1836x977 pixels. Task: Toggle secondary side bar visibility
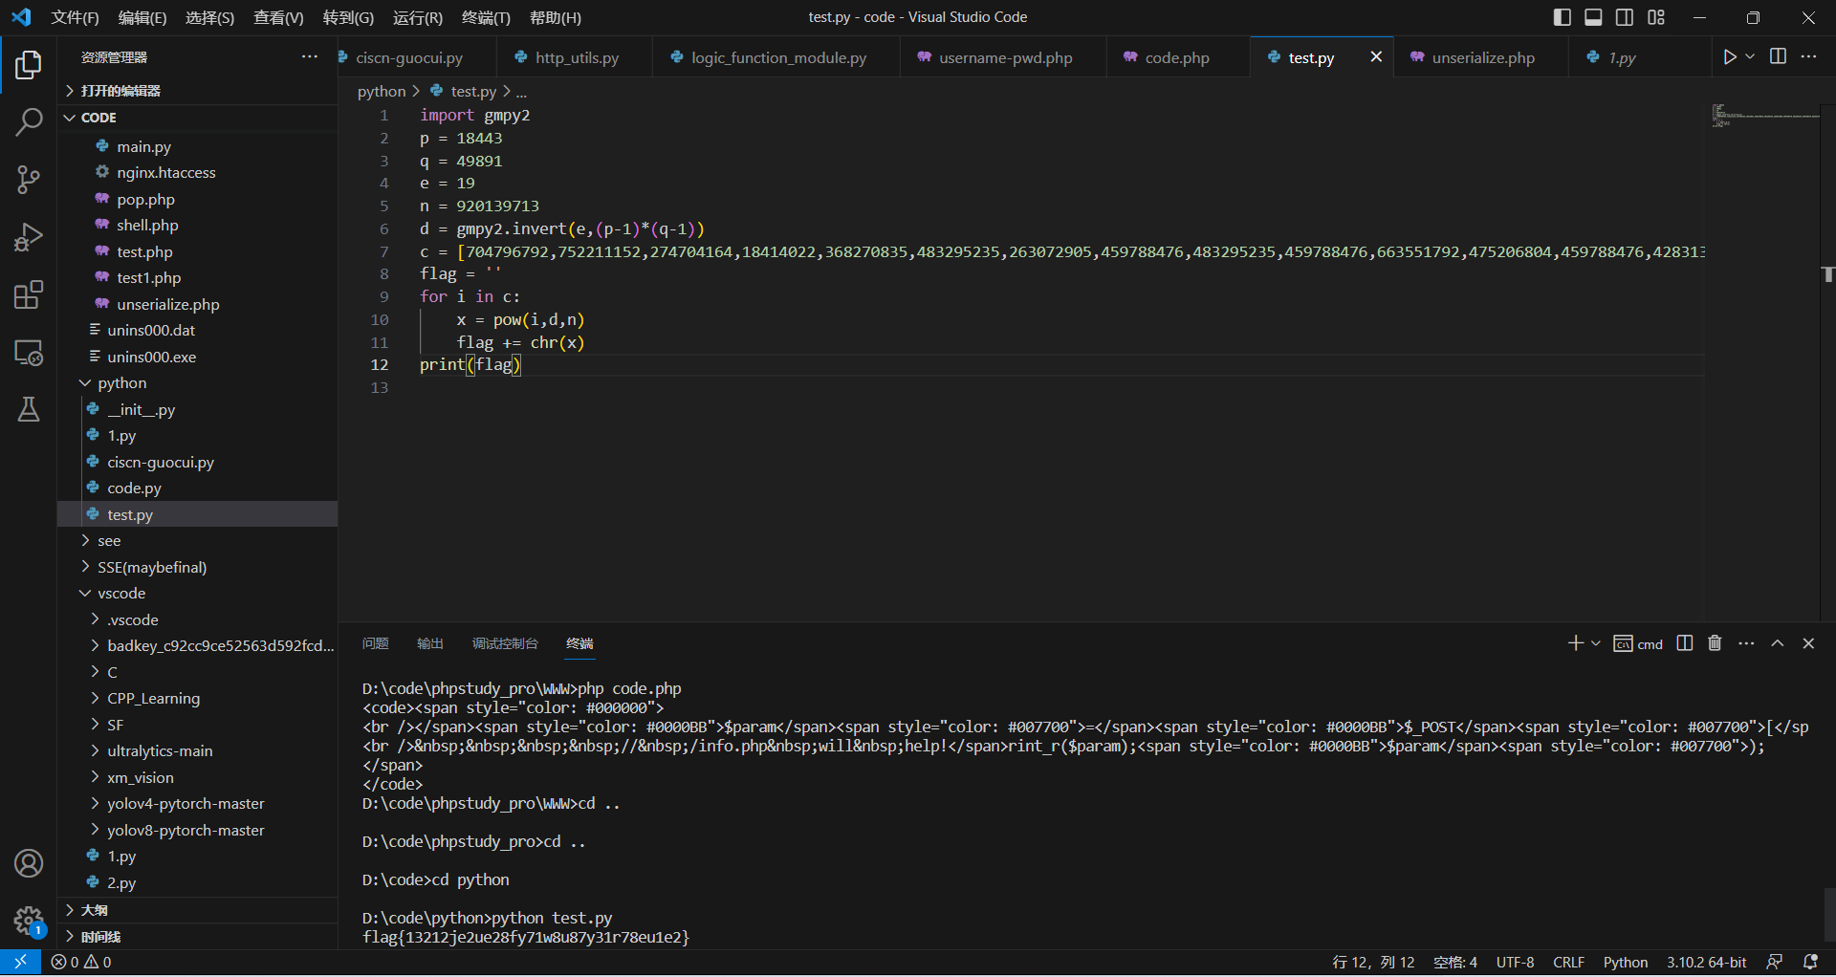tap(1625, 17)
